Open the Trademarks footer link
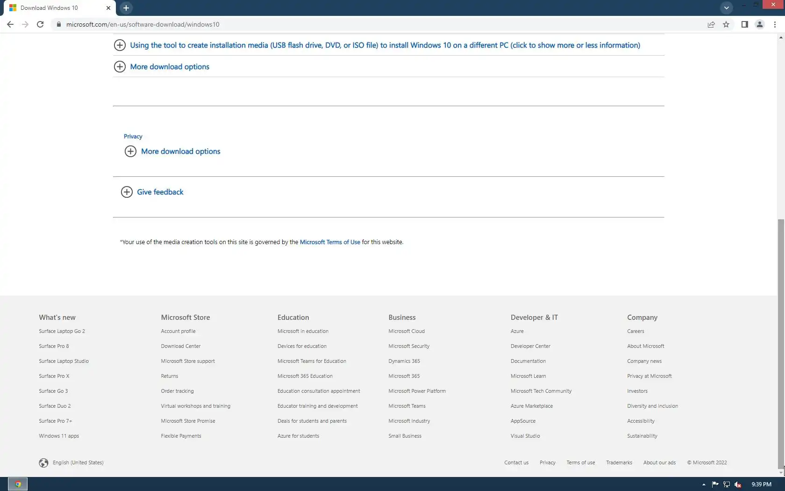This screenshot has height=491, width=785. (x=619, y=463)
